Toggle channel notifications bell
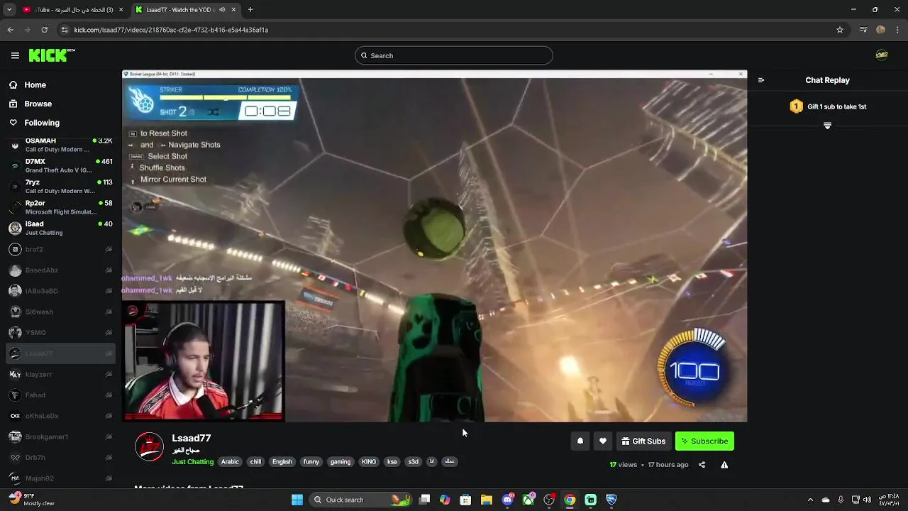Image resolution: width=908 pixels, height=511 pixels. [x=580, y=441]
